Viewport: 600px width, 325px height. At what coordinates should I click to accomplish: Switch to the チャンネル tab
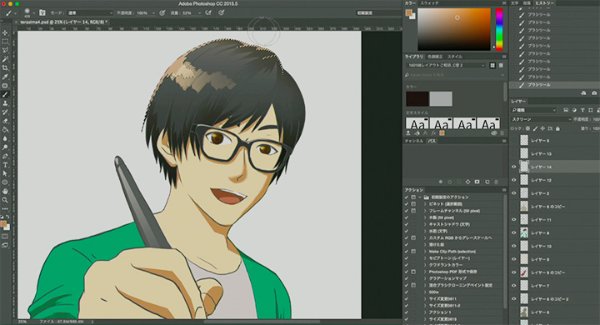(414, 142)
